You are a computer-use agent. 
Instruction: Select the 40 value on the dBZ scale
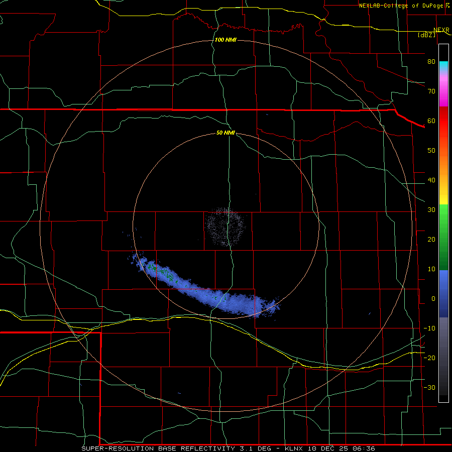pos(431,180)
